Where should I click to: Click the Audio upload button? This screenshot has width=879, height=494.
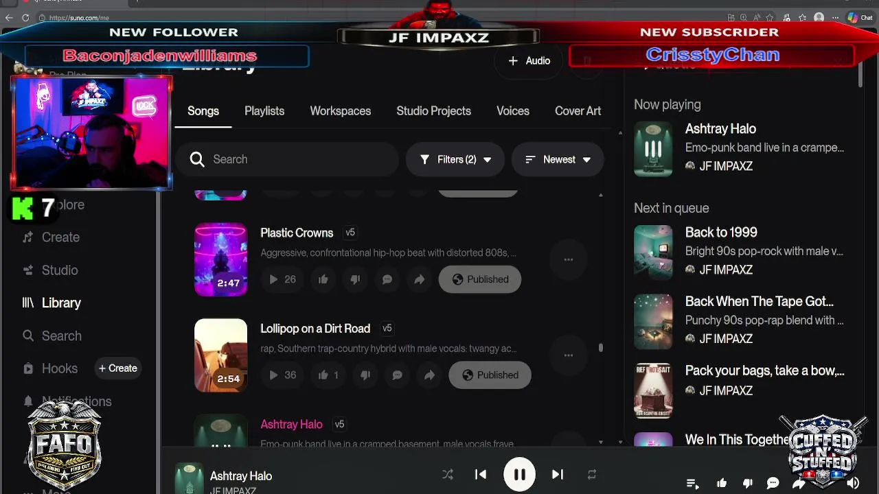click(x=529, y=61)
